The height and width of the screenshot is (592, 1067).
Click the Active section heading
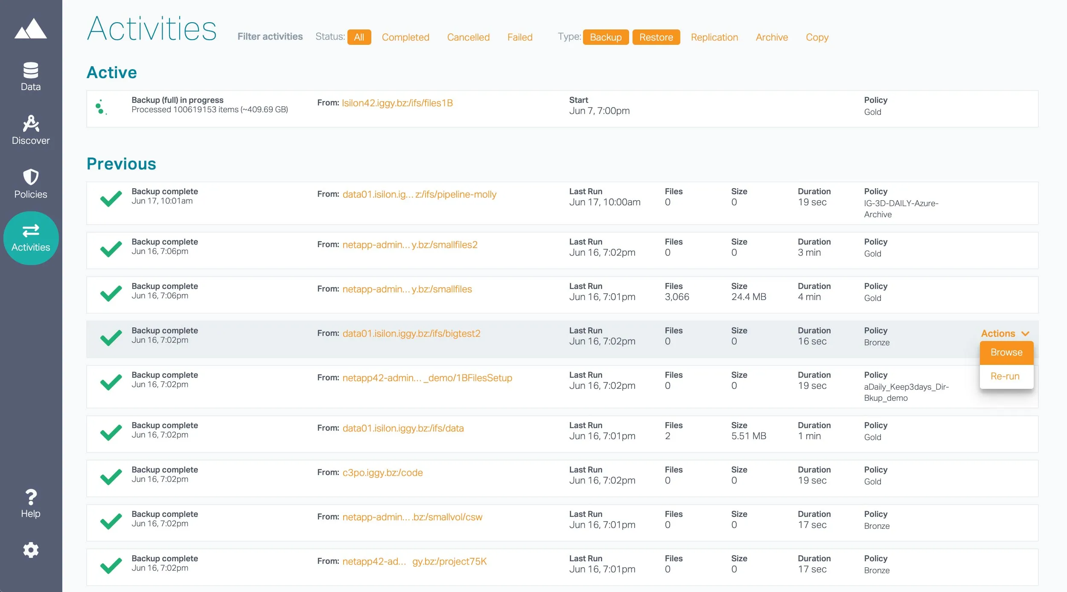click(112, 73)
